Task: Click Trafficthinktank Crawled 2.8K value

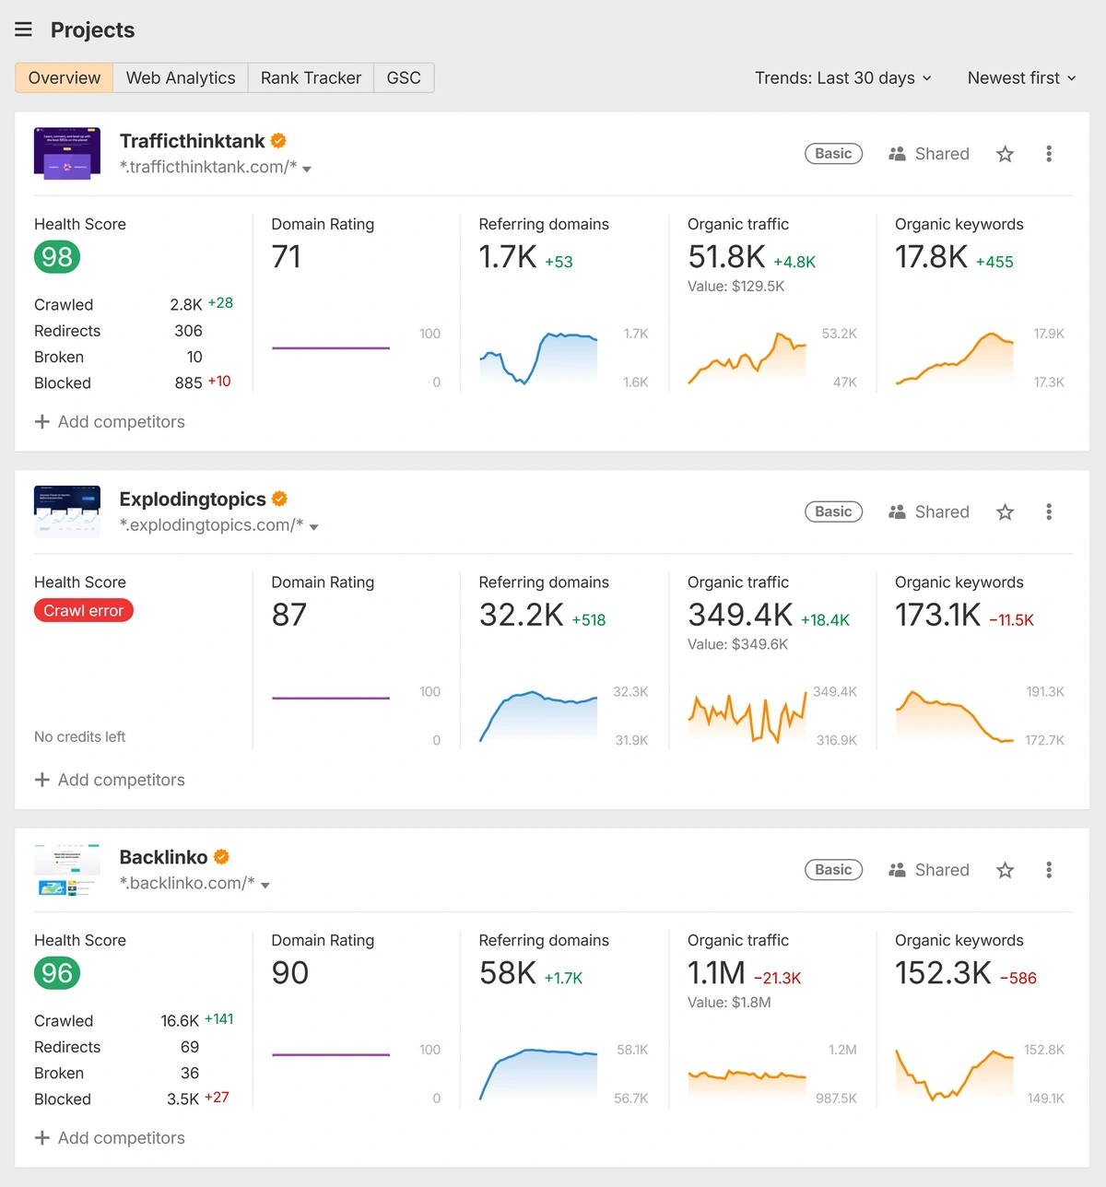Action: 186,305
